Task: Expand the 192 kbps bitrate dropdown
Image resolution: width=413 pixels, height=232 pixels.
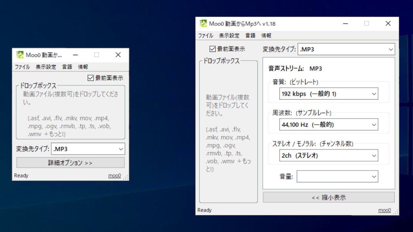Action: [329, 94]
